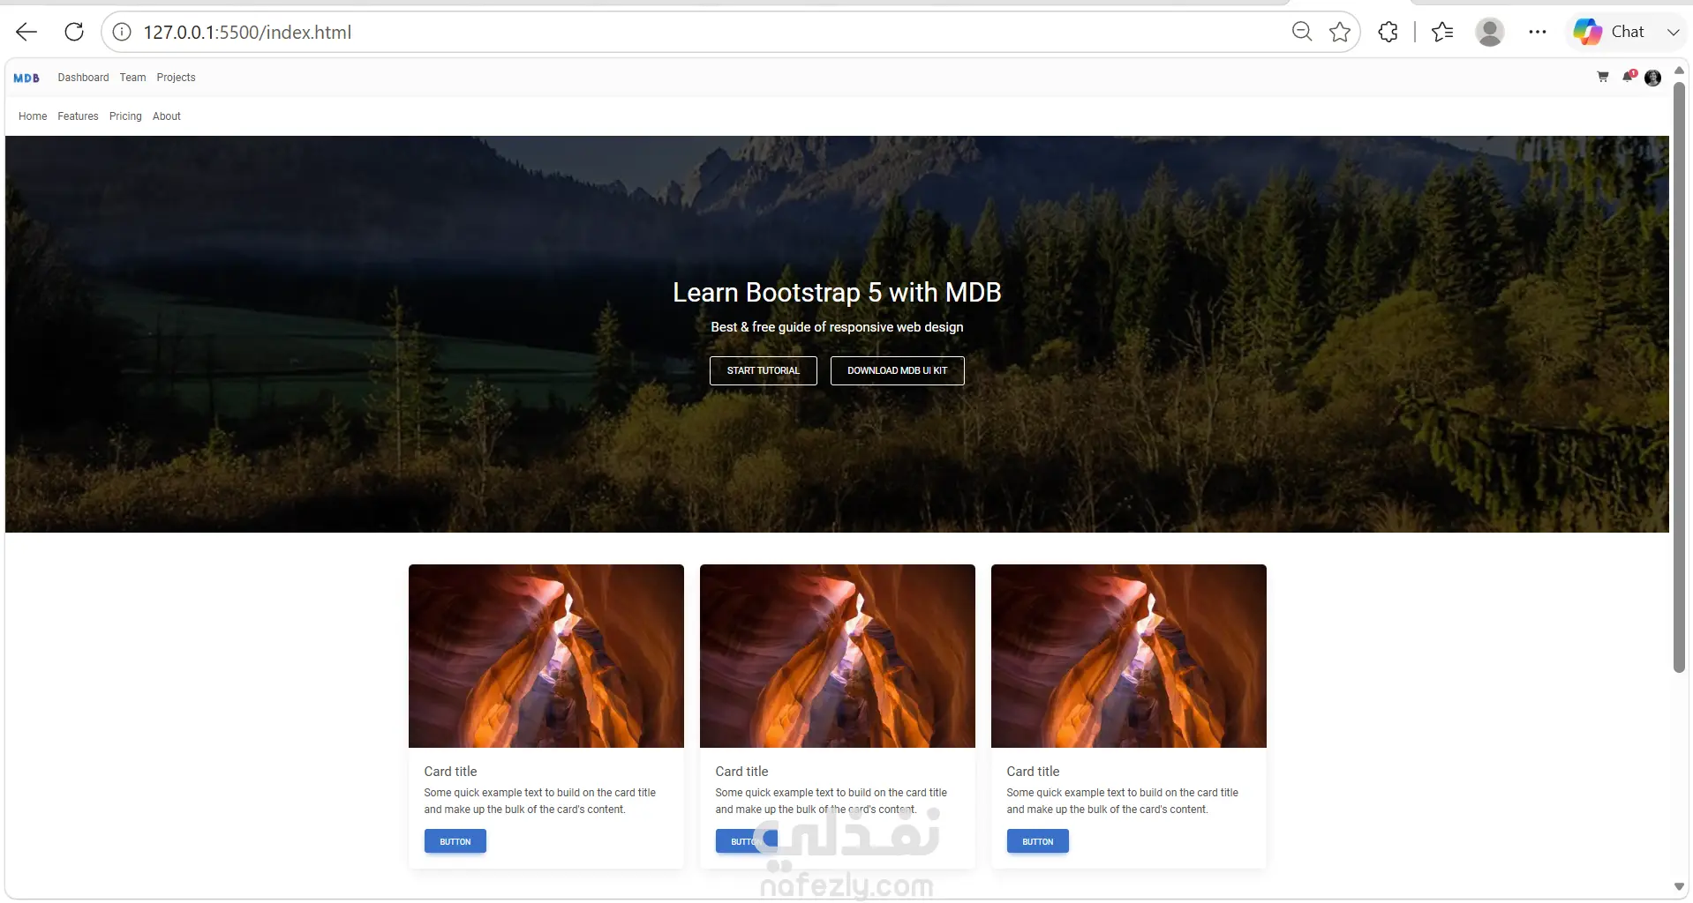Image resolution: width=1693 pixels, height=903 pixels.
Task: Open the Projects nav link
Action: 177,78
